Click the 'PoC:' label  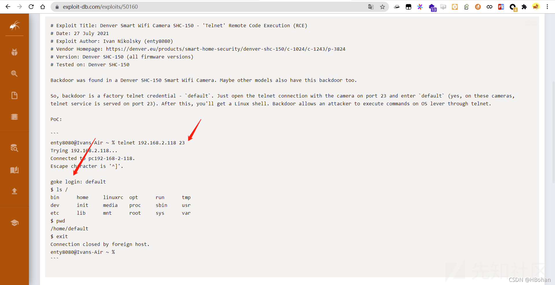pos(56,119)
